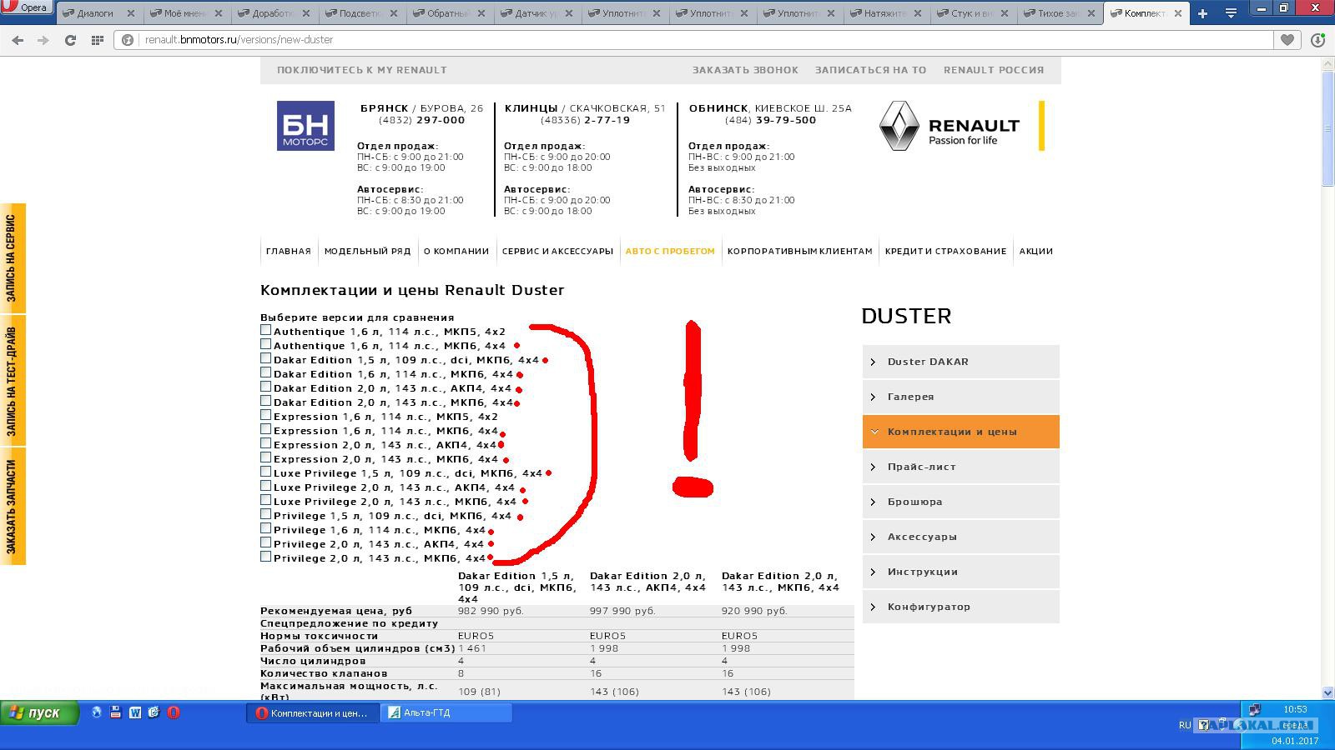Image resolution: width=1335 pixels, height=750 pixels.
Task: Close the active Комплект tab
Action: point(1178,13)
